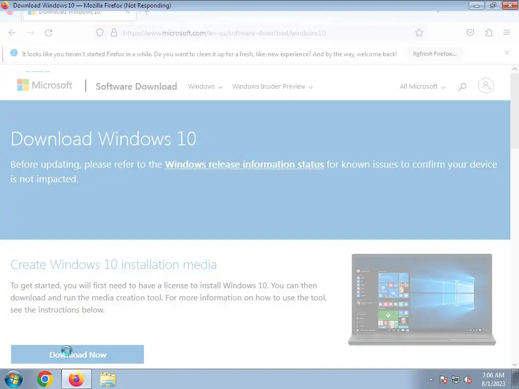Click the Firefox forward arrow
This screenshot has height=389, width=519.
pos(30,33)
